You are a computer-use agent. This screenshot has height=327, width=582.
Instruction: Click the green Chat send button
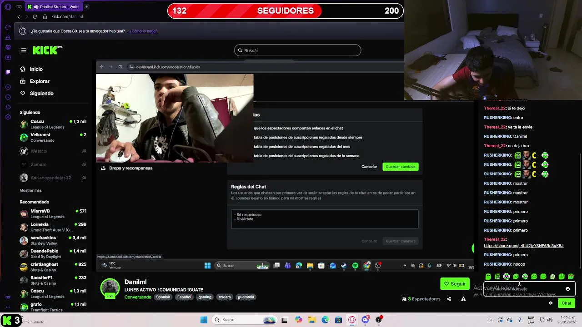pyautogui.click(x=566, y=303)
